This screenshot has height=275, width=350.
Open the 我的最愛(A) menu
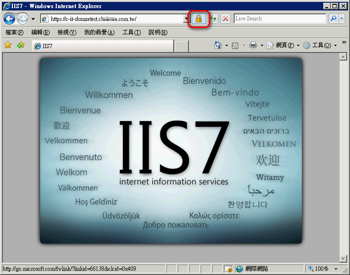click(99, 32)
